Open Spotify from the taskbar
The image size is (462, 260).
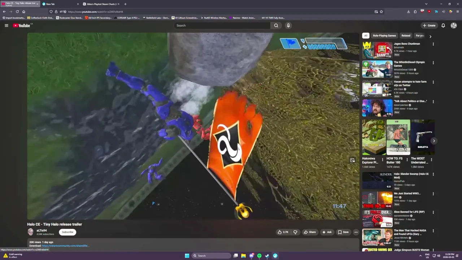(x=259, y=256)
